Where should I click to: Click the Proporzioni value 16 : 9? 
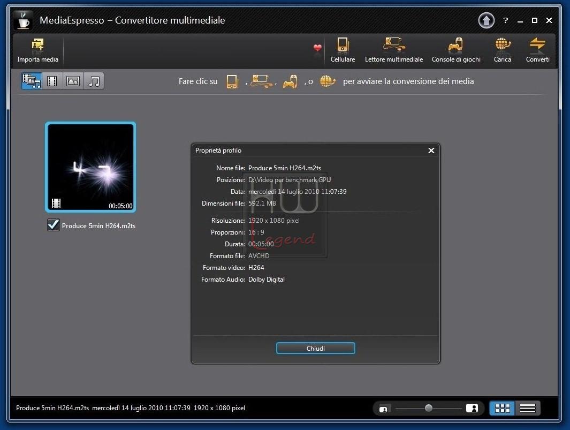[x=256, y=232]
